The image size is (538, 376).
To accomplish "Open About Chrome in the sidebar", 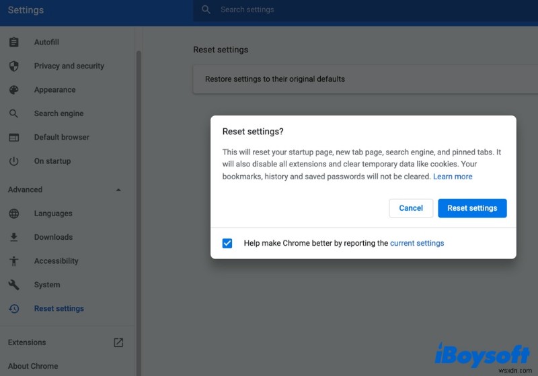I will click(x=33, y=366).
